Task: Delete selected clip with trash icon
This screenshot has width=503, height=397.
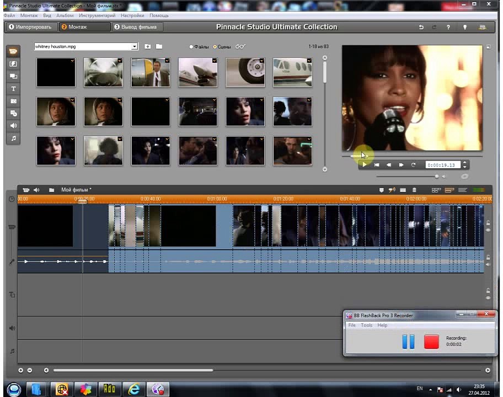Action: click(x=414, y=190)
